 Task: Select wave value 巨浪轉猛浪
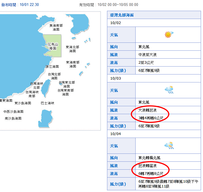pyautogui.click(x=148, y=166)
